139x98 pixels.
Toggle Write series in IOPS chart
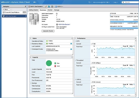click(x=132, y=46)
